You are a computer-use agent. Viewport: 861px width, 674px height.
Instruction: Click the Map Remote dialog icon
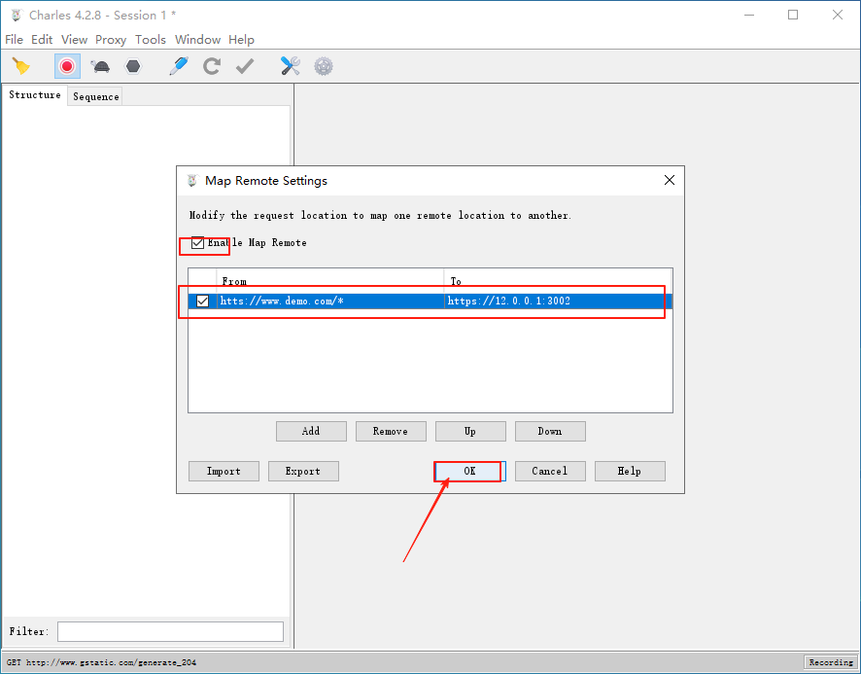[192, 180]
